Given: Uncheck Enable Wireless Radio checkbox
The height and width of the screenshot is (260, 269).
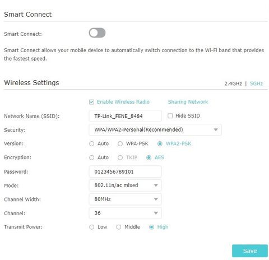Looking at the screenshot, I should point(91,102).
